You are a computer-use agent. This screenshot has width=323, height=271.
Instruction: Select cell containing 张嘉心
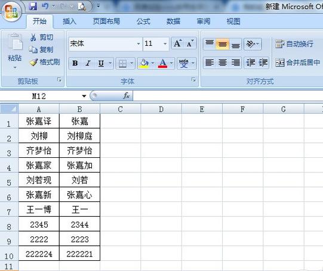80,195
